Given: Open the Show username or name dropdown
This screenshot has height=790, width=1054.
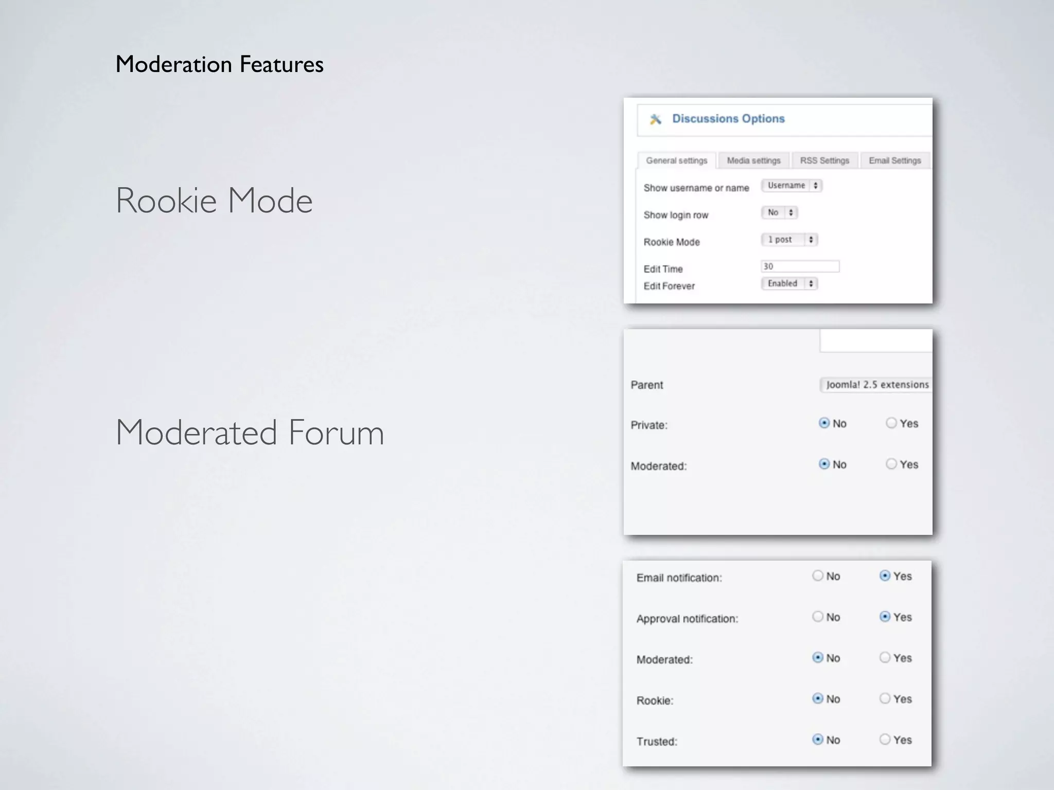Looking at the screenshot, I should (792, 185).
